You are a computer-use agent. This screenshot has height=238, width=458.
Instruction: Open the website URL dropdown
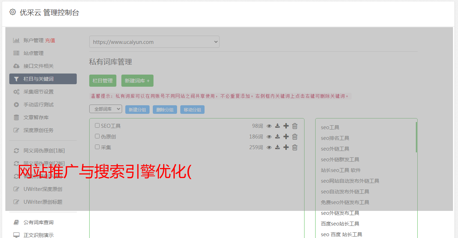(x=154, y=42)
